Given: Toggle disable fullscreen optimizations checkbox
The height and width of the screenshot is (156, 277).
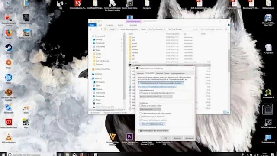Looking at the screenshot, I should click(x=140, y=117).
